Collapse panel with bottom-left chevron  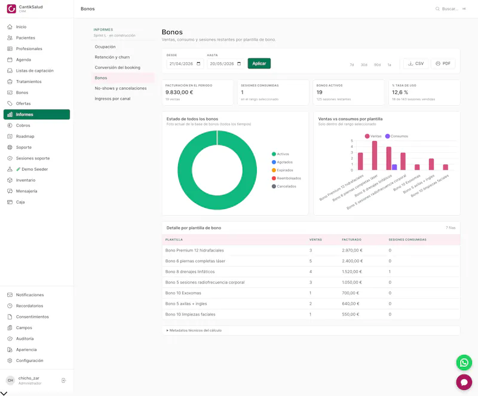[4, 393]
